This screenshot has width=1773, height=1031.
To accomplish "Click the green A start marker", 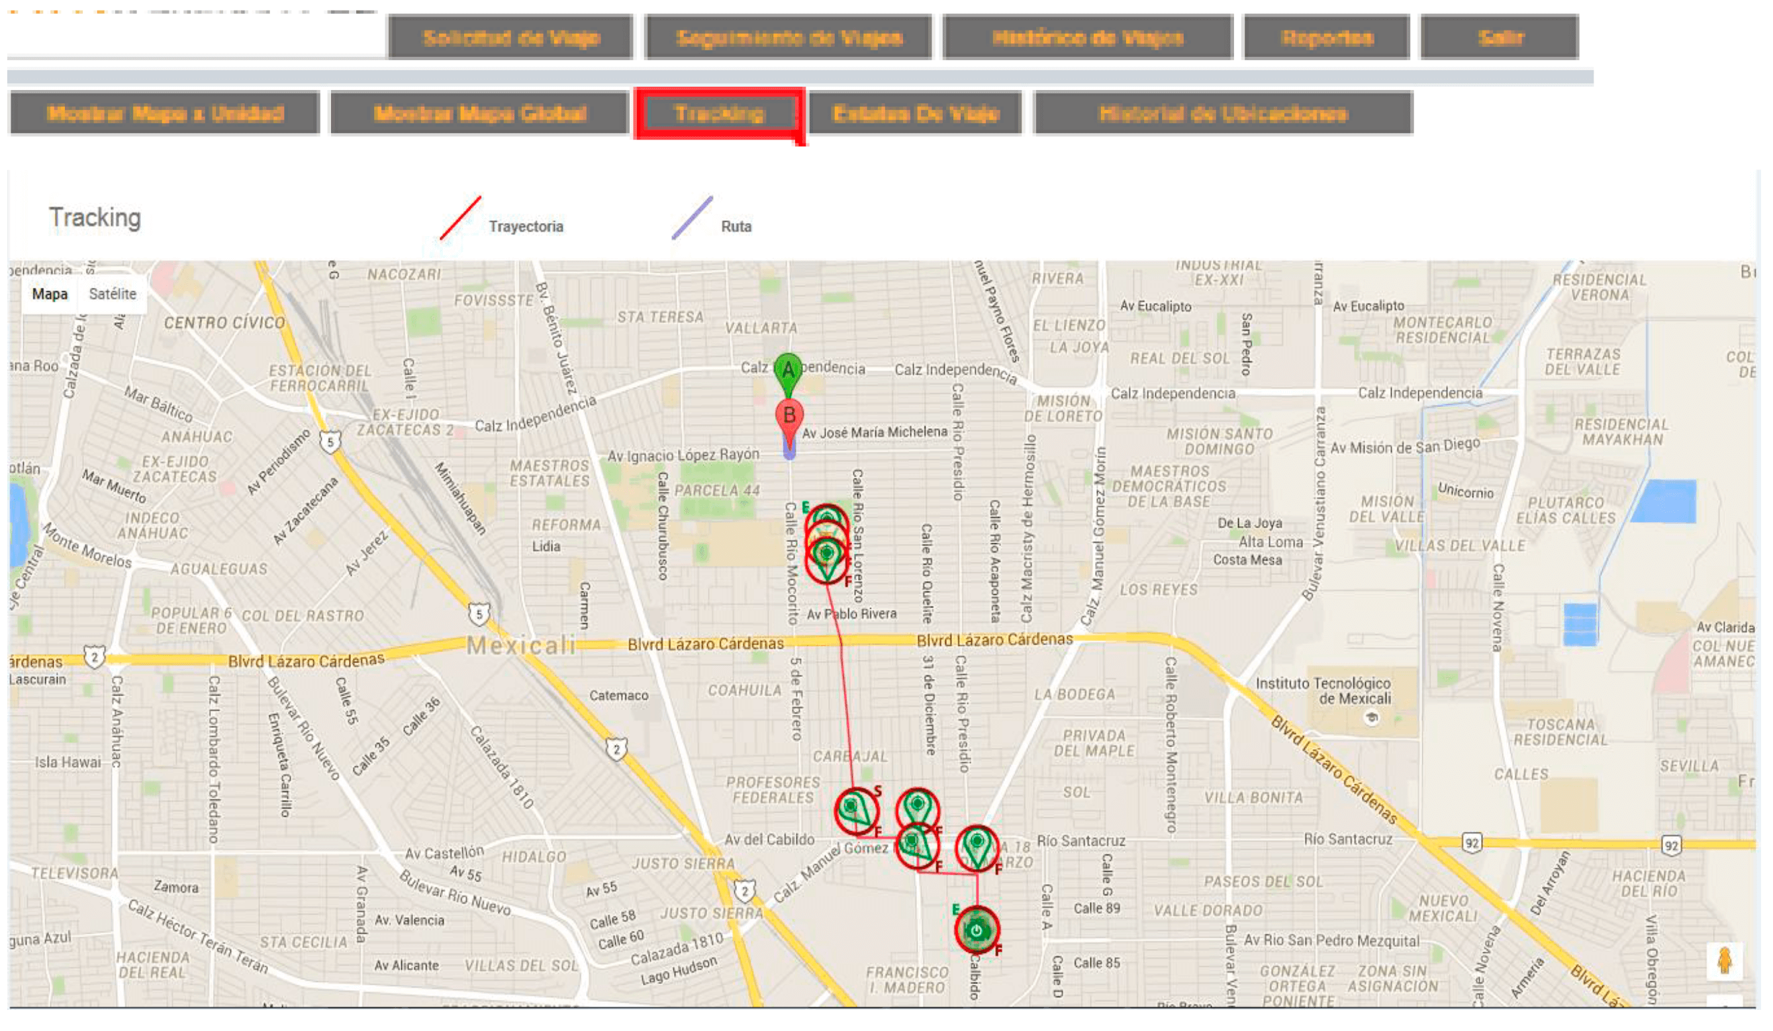I will pos(788,371).
